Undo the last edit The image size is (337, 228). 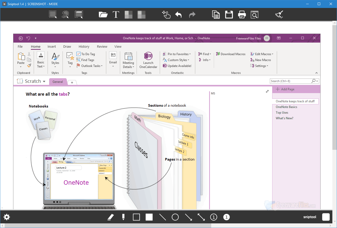(x=179, y=15)
